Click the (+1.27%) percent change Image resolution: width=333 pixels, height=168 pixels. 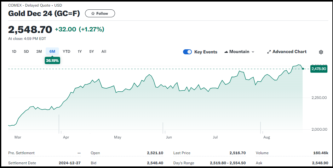(92, 29)
